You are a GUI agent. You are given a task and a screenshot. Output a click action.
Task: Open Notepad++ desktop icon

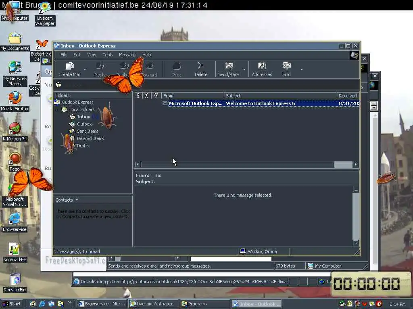click(x=15, y=252)
